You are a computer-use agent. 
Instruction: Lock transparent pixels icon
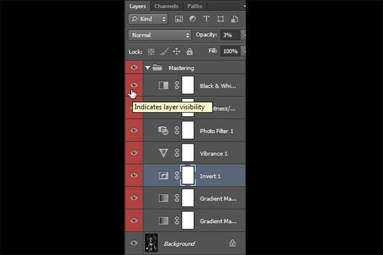[151, 52]
